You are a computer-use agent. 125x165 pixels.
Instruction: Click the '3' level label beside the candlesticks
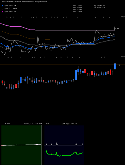point(119,65)
